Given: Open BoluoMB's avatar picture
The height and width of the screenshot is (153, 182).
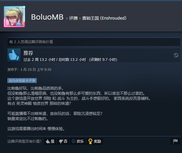Looking at the screenshot, I should click(15, 16).
